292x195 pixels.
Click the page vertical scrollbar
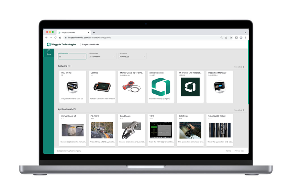point(248,73)
